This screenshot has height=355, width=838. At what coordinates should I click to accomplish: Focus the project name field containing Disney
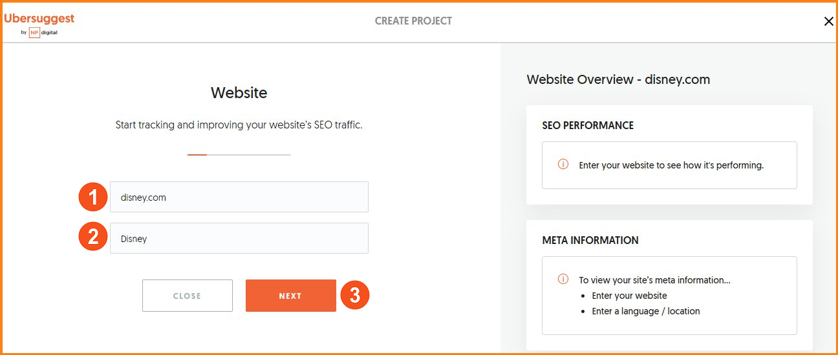coord(239,239)
